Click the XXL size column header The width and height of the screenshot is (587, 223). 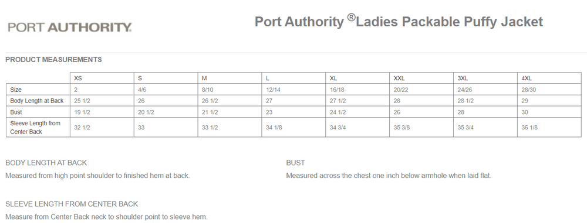[421, 78]
